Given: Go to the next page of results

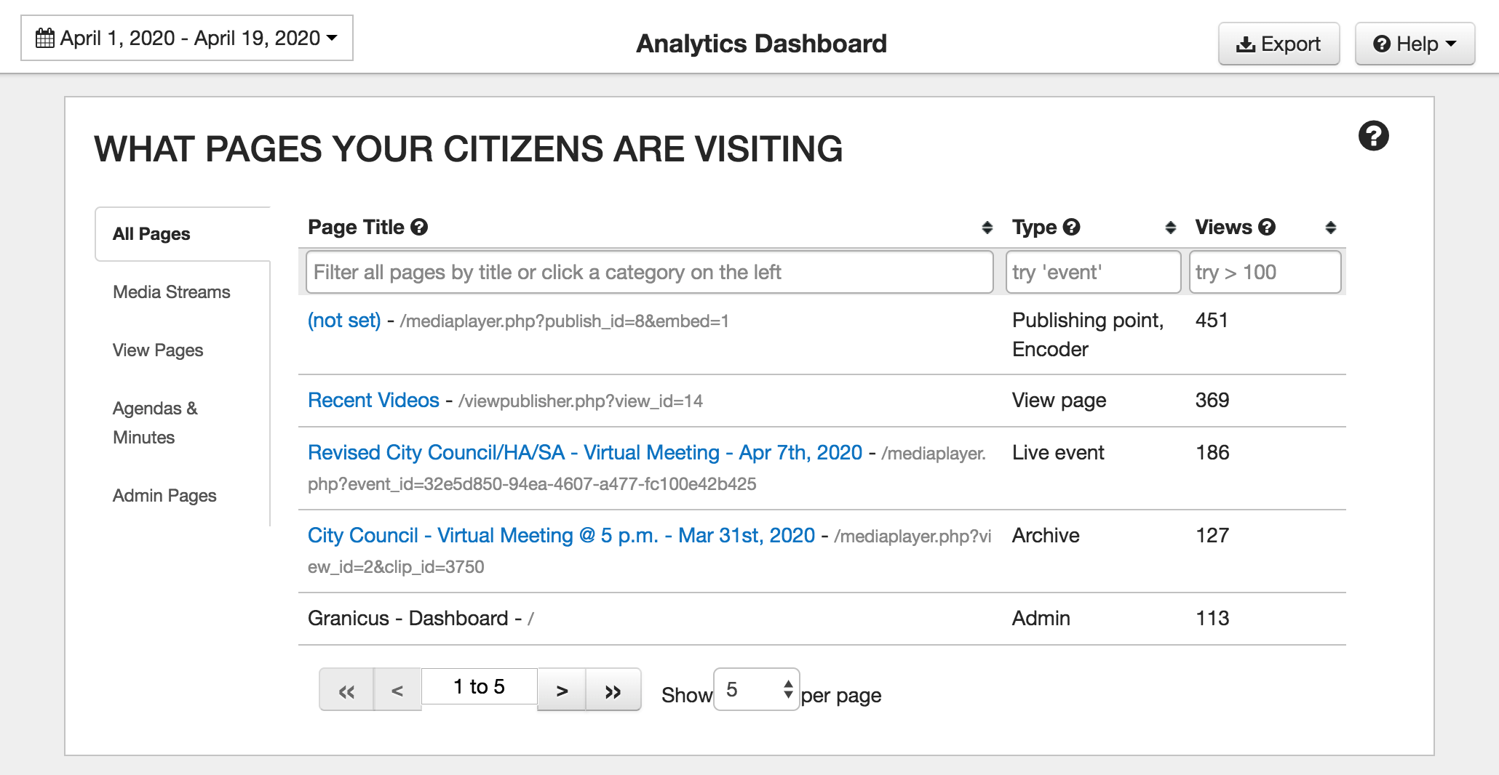Looking at the screenshot, I should (562, 690).
